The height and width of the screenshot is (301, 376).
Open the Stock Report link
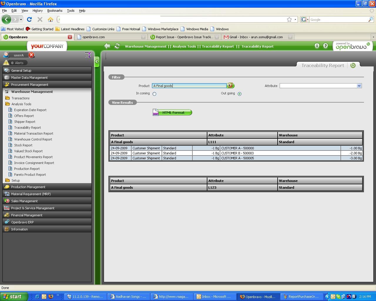click(23, 145)
